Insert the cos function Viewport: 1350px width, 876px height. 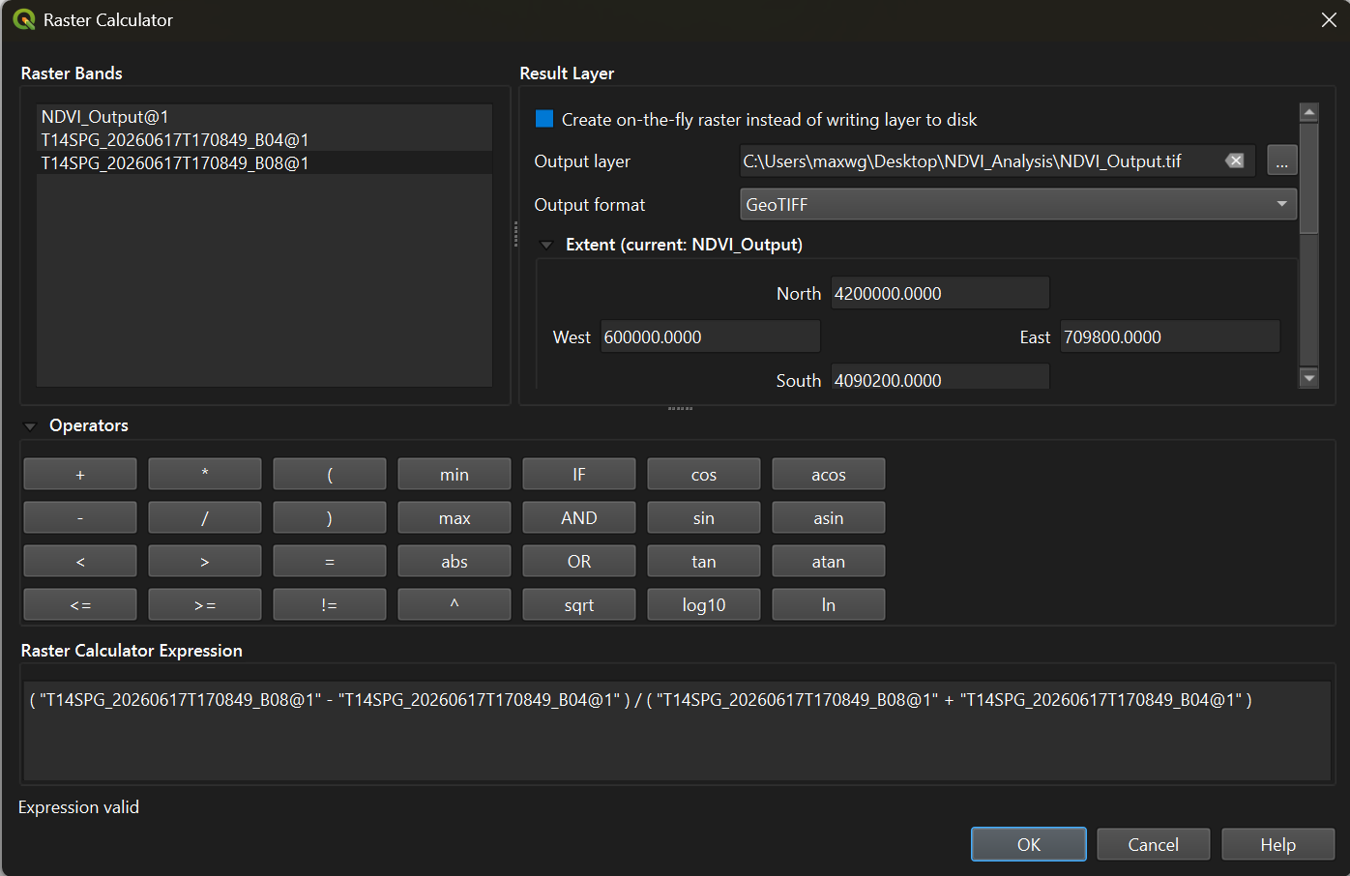click(704, 474)
